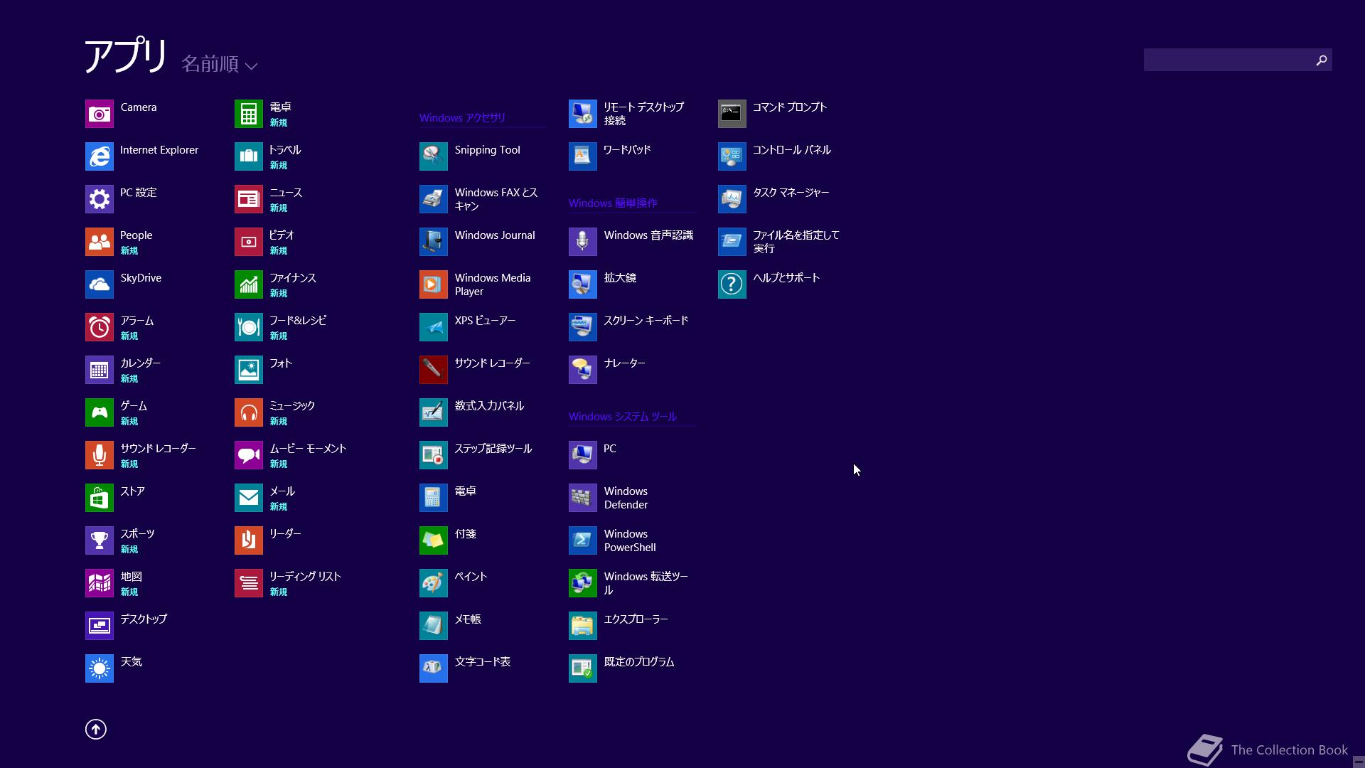Open 天気 weather icon
The height and width of the screenshot is (768, 1365).
point(100,668)
